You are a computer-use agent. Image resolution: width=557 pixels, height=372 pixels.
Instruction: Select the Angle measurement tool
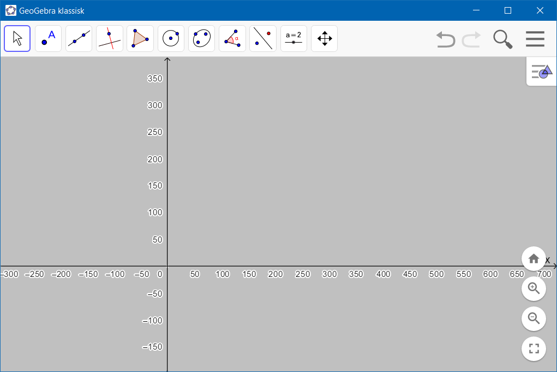point(232,38)
